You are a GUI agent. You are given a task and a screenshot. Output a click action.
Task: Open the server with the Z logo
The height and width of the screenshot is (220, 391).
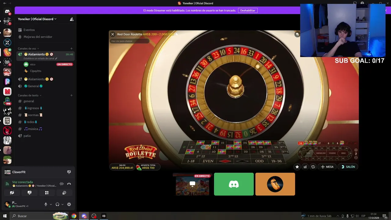point(7,42)
